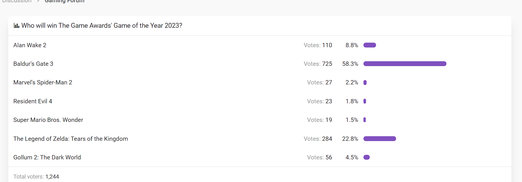Click the Votes: 284 count
The width and height of the screenshot is (522, 182).
tap(318, 139)
